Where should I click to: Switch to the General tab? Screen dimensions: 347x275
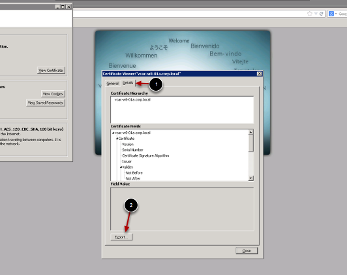[112, 84]
